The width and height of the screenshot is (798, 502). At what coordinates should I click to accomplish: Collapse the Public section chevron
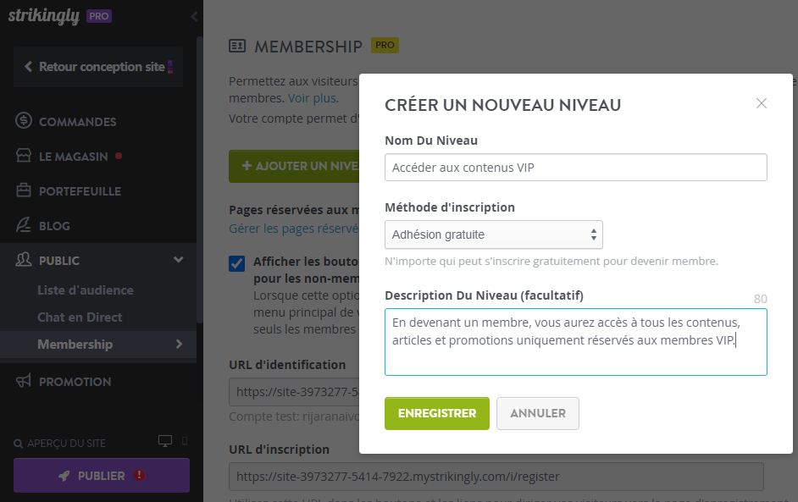point(178,260)
